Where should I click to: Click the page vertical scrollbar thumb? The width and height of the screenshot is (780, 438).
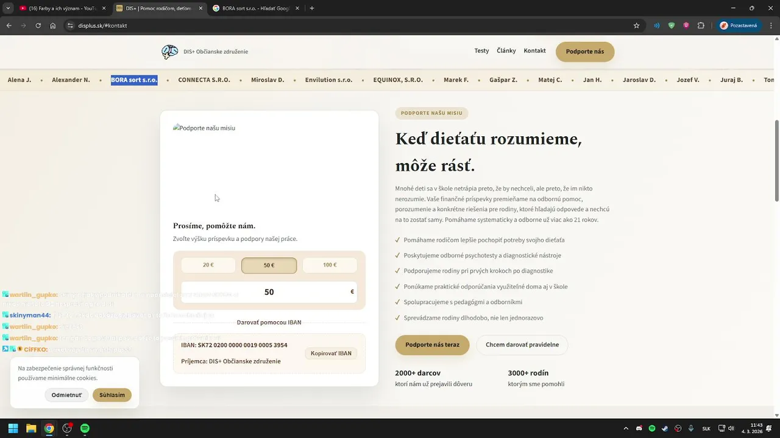click(x=776, y=161)
